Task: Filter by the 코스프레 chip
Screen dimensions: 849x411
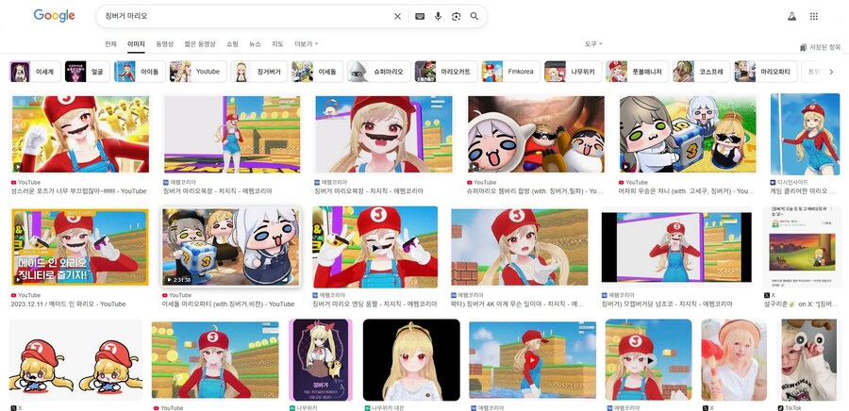Action: tap(701, 72)
